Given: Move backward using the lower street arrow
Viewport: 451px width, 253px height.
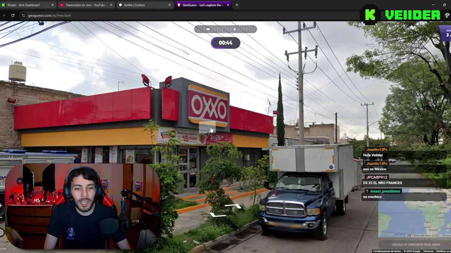Looking at the screenshot, I should (218, 215).
